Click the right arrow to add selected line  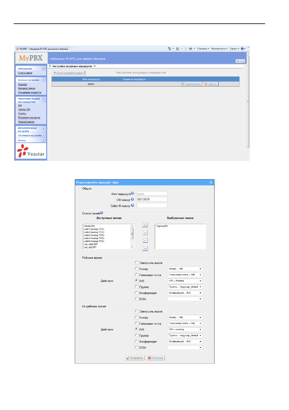[145, 233]
